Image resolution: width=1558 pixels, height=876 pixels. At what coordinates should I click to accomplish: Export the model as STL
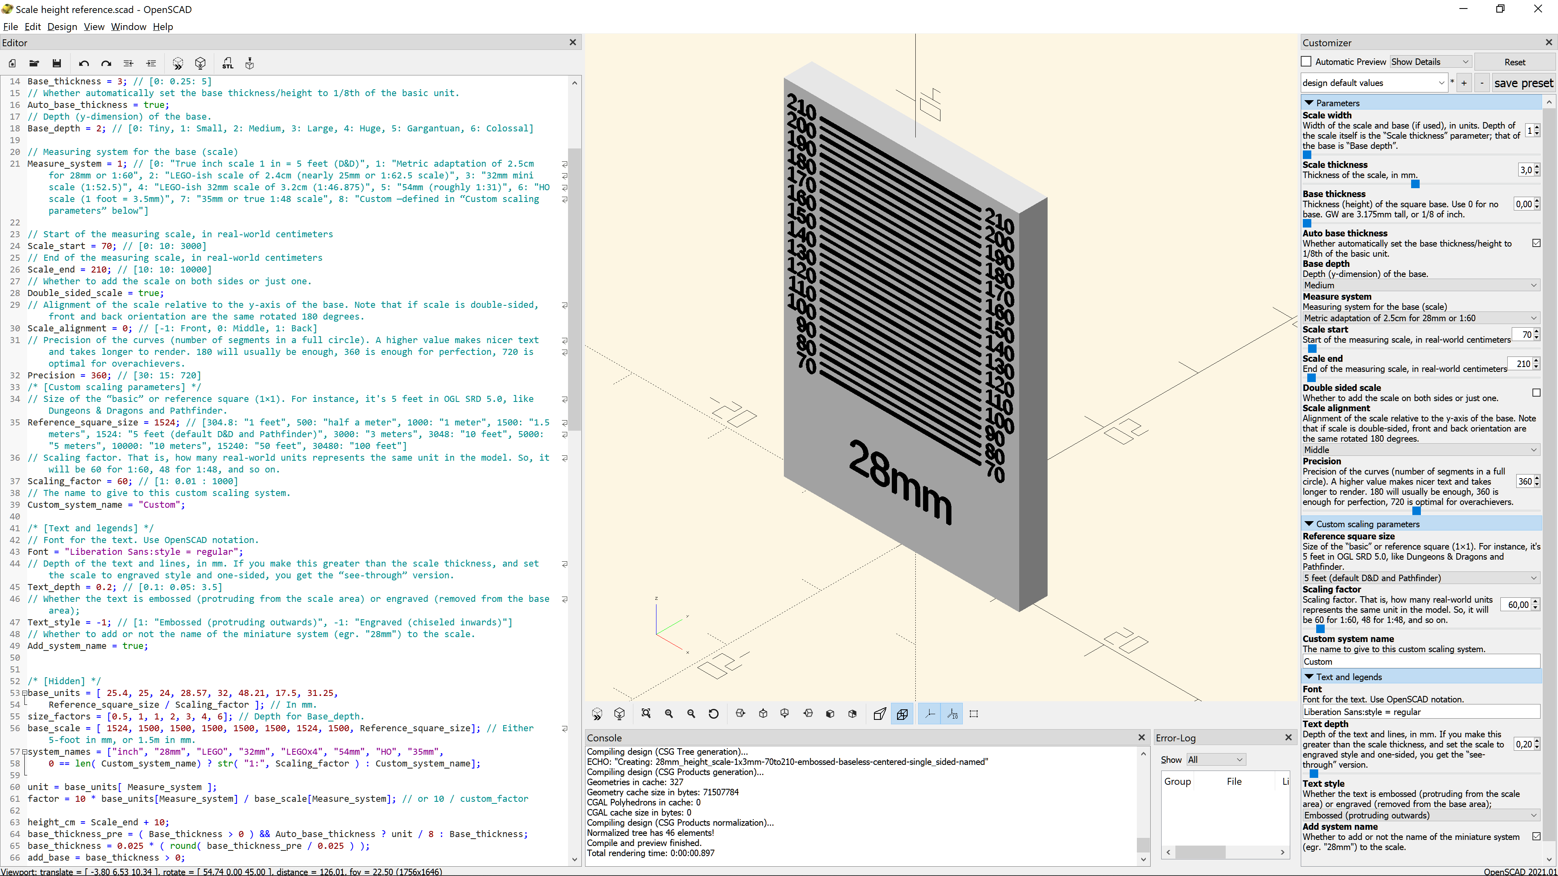click(227, 63)
